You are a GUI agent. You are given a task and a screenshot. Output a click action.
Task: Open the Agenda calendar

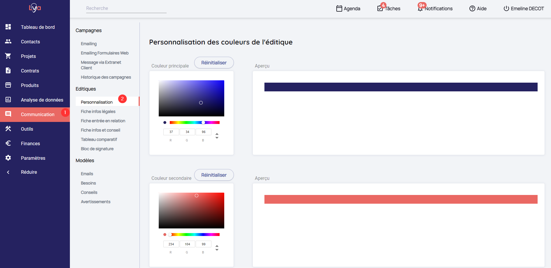click(348, 9)
